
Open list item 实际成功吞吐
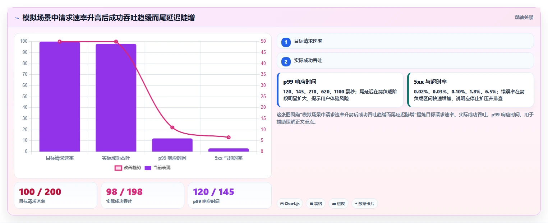pos(405,60)
